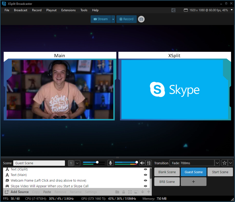Click the share icon in menu bar
Screen dimensions: 235x202
point(173,10)
